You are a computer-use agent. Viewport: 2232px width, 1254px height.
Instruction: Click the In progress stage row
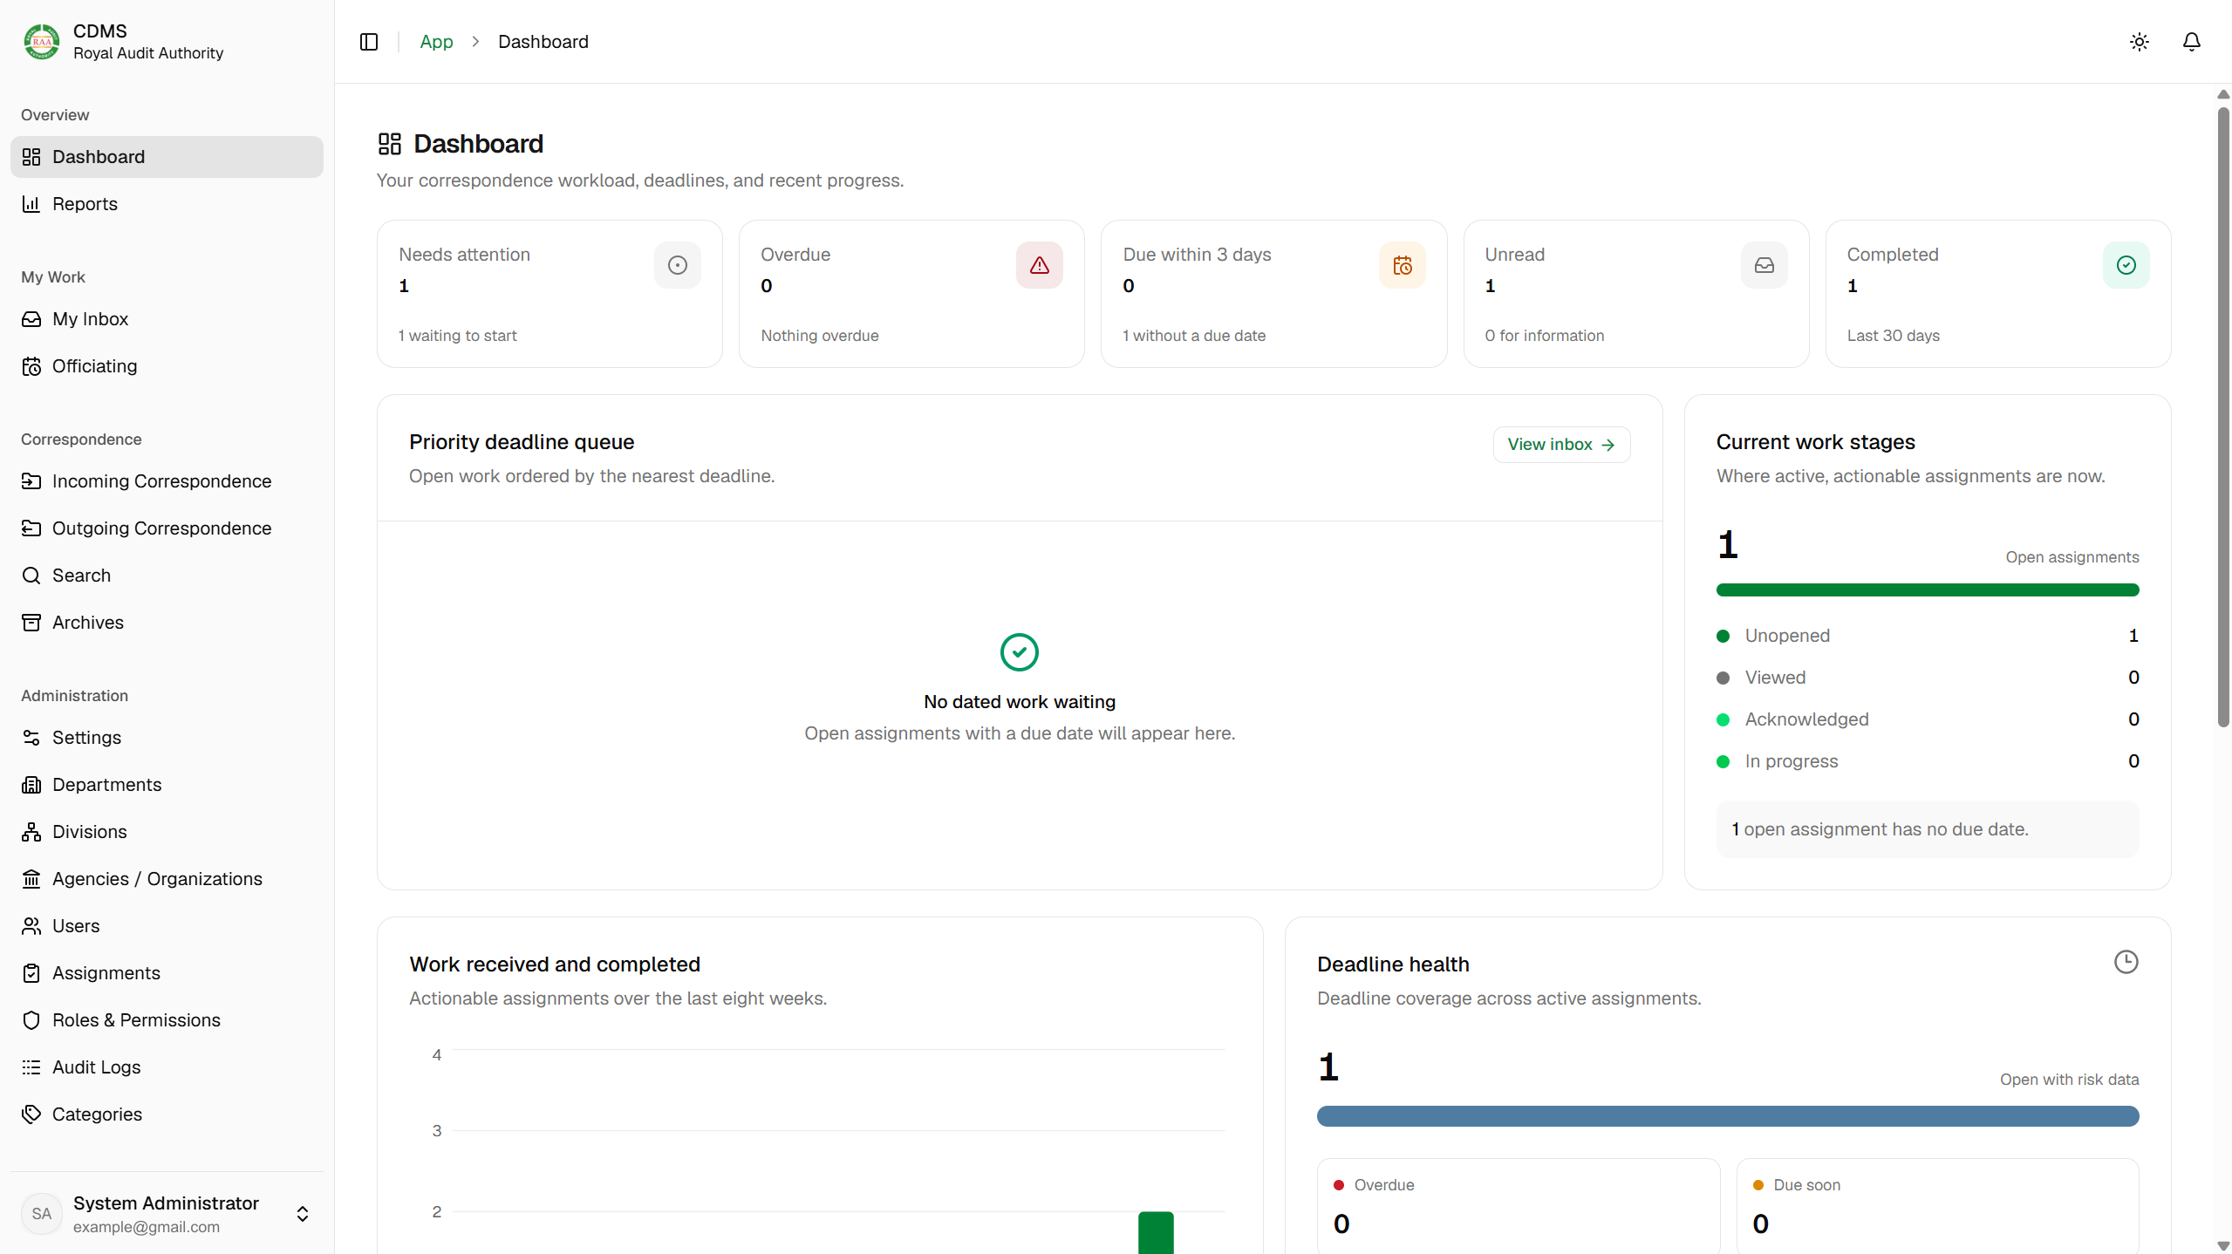coord(1928,761)
